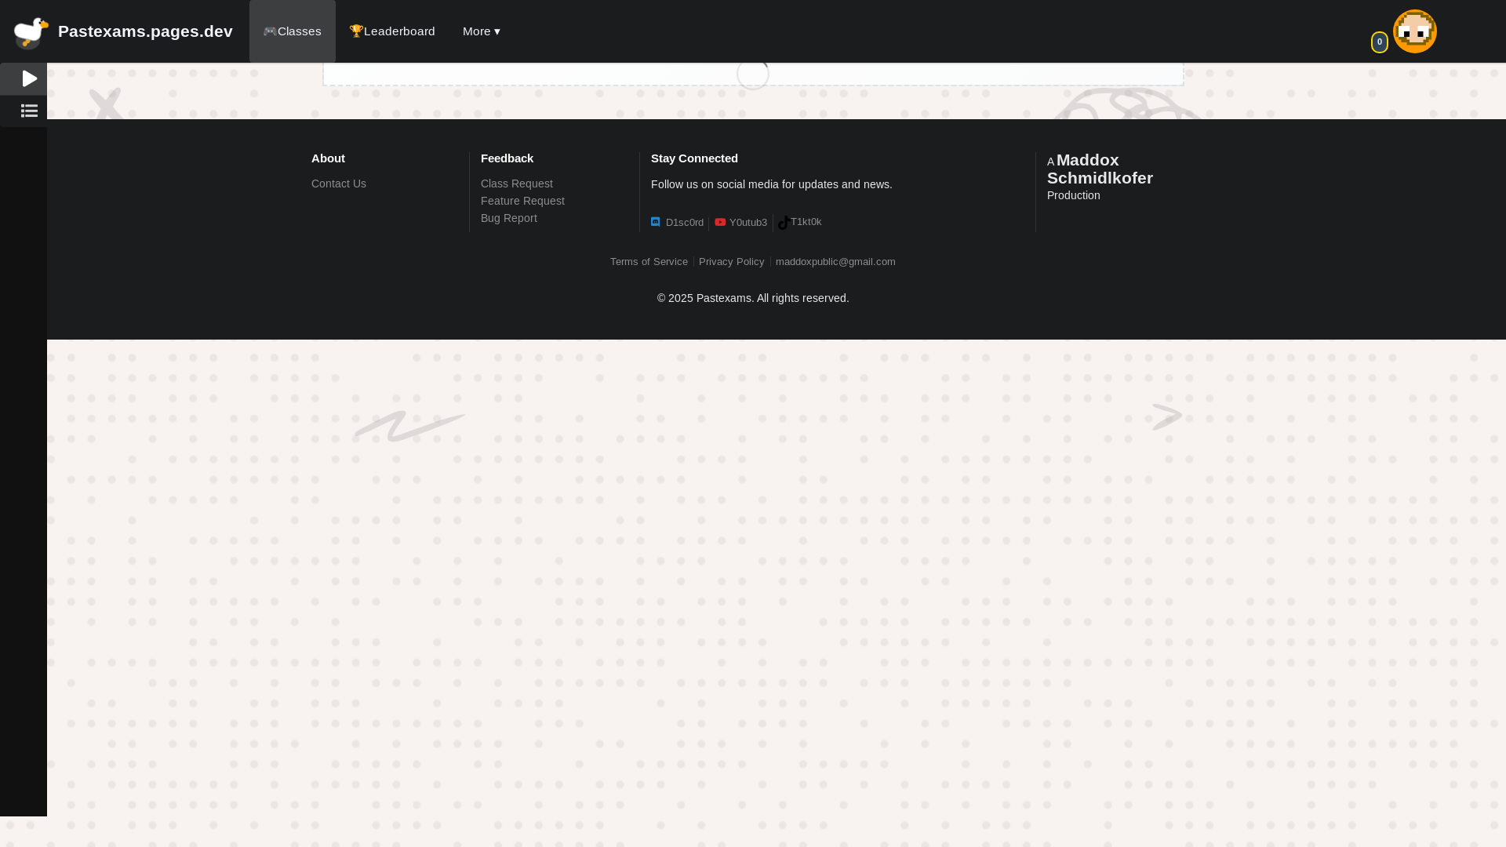Open Terms of Service
The height and width of the screenshot is (847, 1506).
coord(649,262)
